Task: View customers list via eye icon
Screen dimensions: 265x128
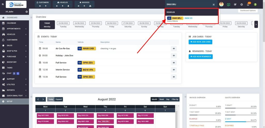Action: click(40, 6)
